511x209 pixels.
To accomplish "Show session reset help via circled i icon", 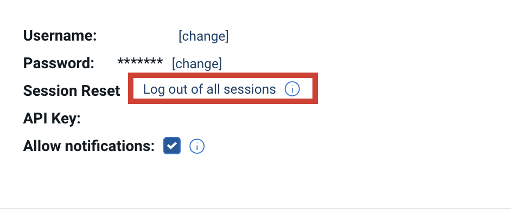I will (292, 89).
